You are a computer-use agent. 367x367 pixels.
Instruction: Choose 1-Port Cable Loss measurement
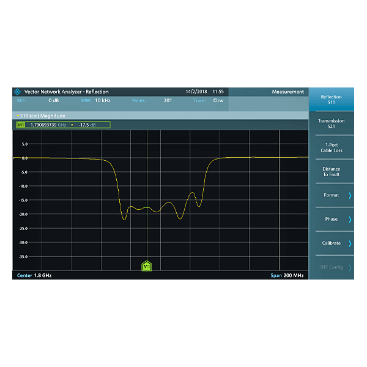pyautogui.click(x=331, y=147)
